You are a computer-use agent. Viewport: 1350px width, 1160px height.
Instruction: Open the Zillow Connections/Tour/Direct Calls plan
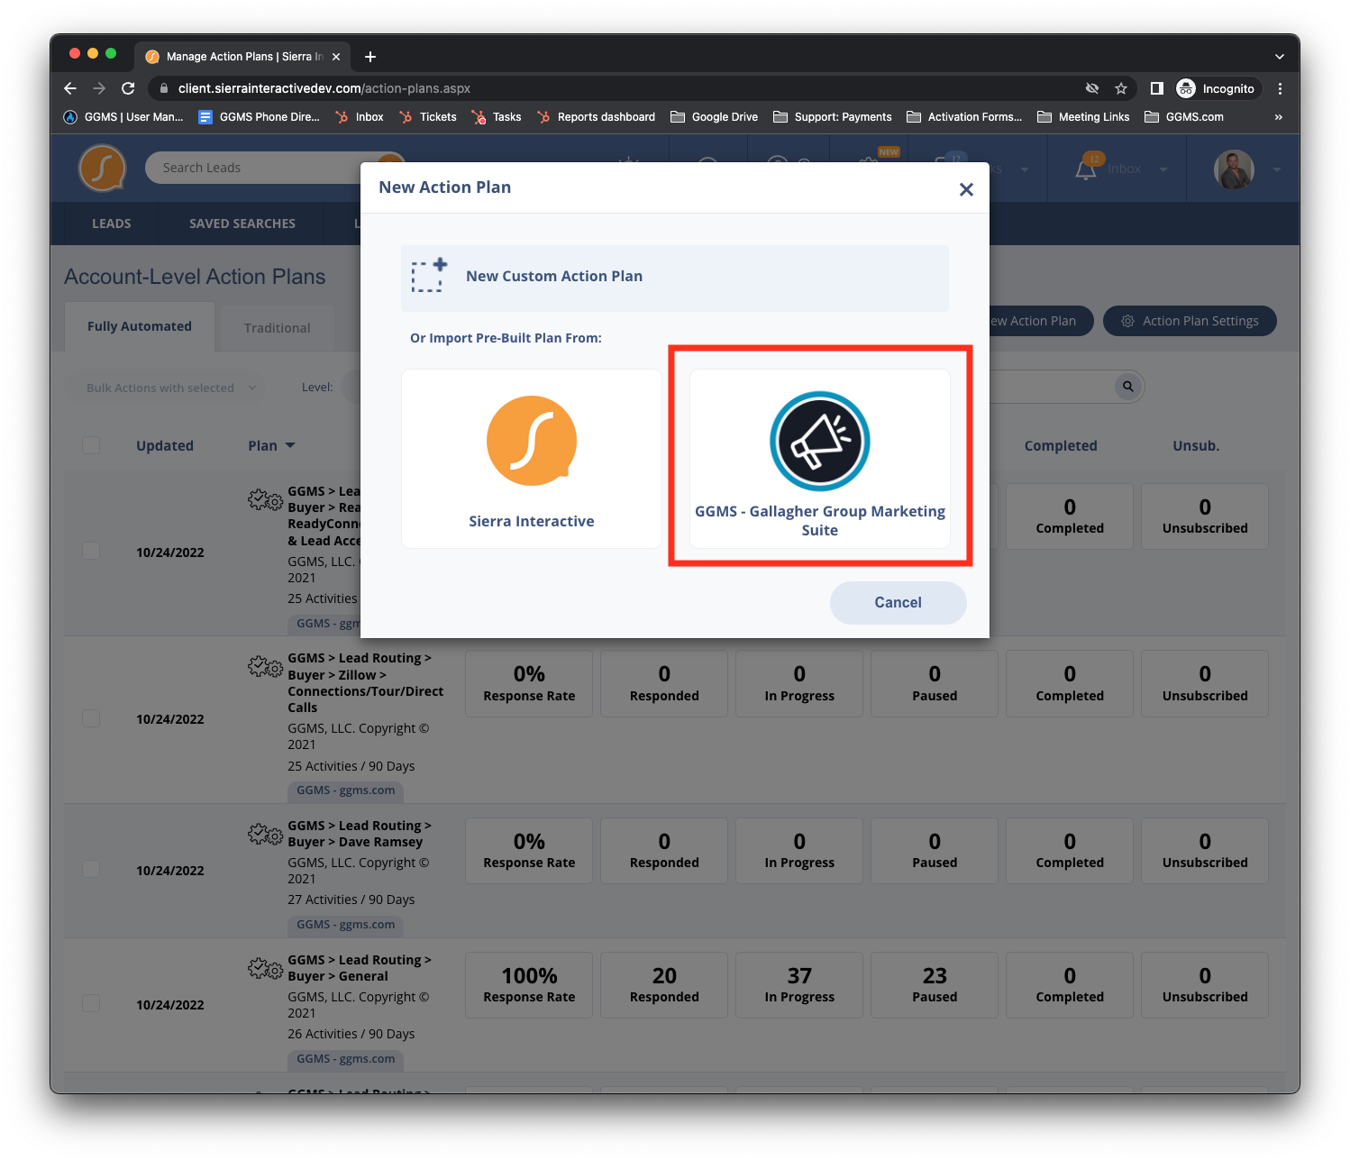(365, 683)
